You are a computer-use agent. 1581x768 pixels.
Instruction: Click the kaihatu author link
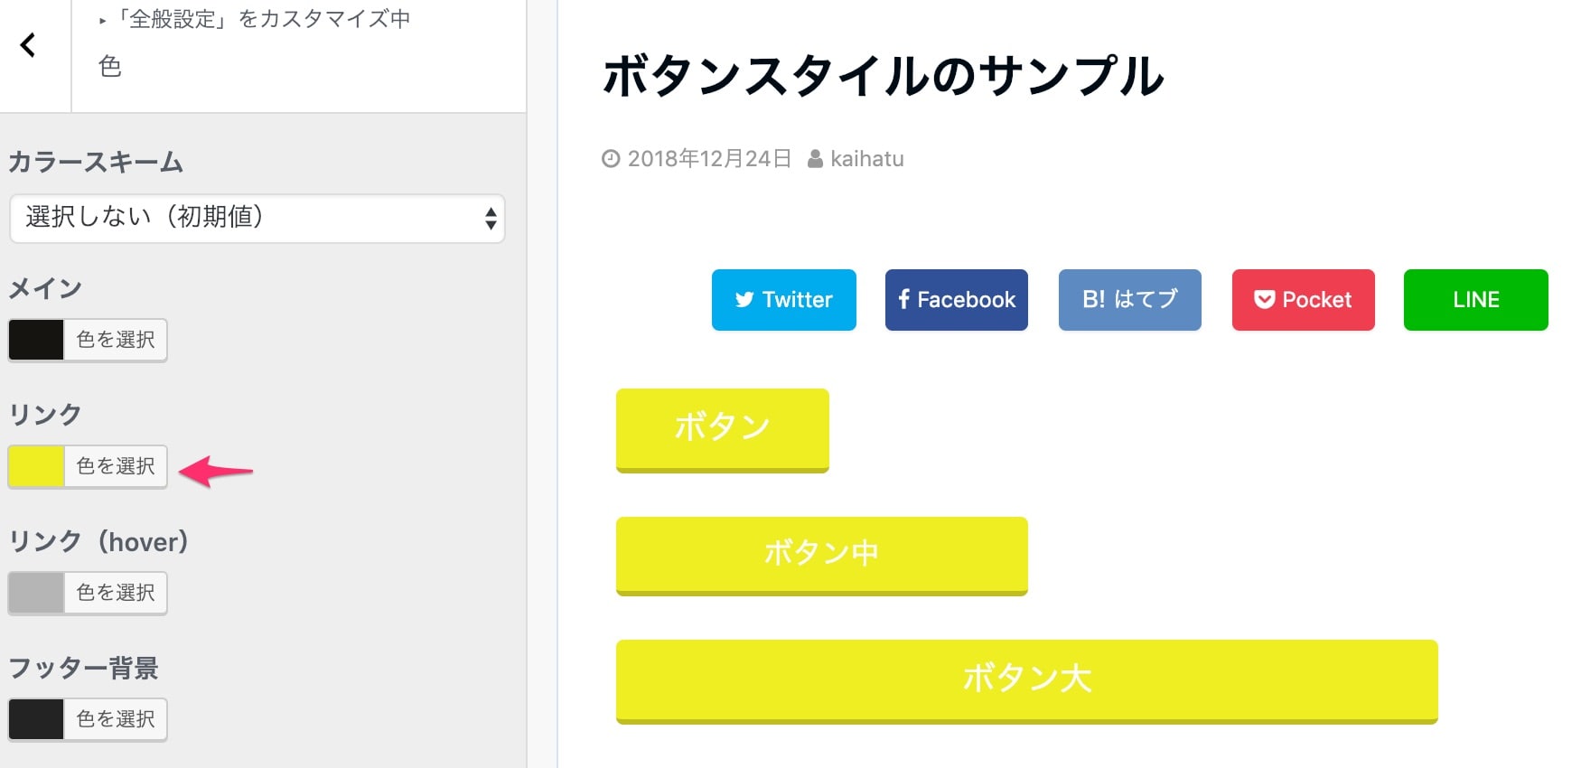click(867, 159)
